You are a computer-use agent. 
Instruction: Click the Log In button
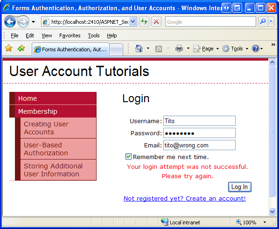[240, 187]
